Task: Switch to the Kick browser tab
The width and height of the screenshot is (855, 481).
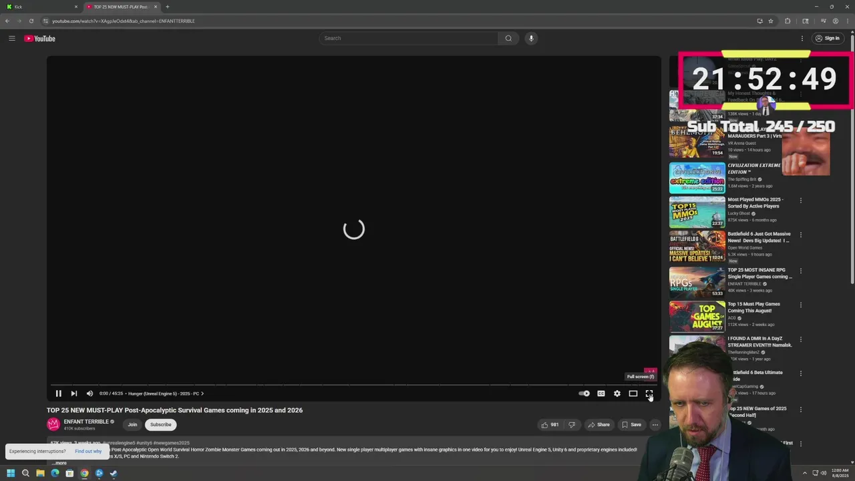Action: (x=40, y=7)
